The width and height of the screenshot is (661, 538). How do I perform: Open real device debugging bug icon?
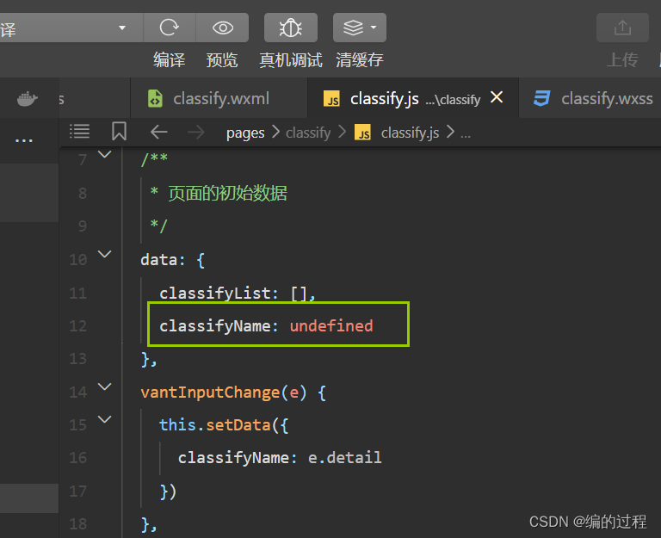coord(290,28)
